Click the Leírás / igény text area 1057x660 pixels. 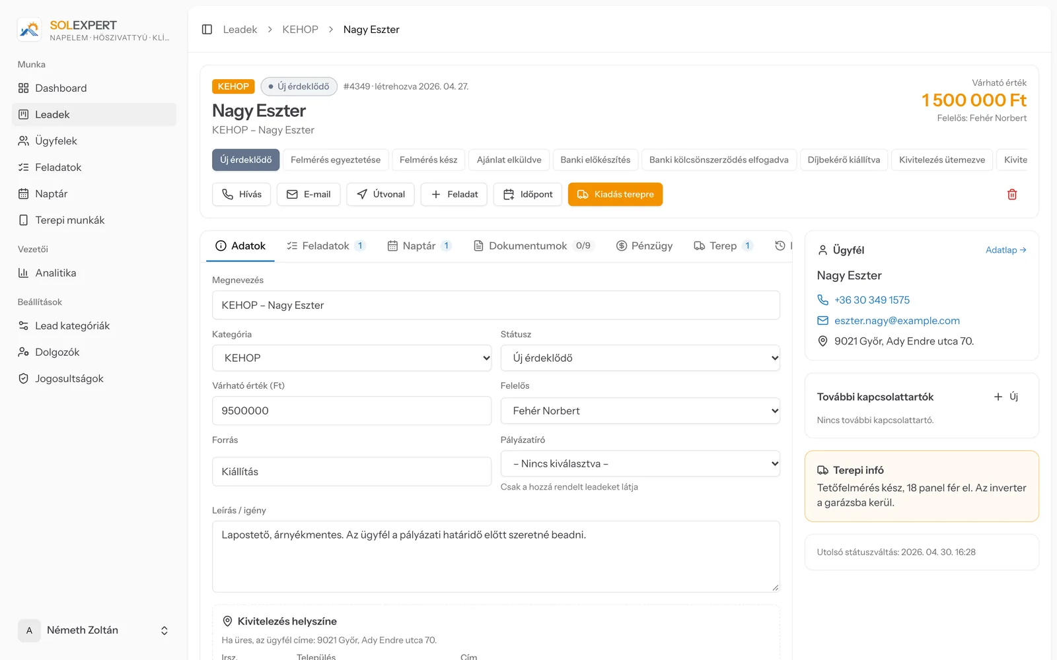click(x=495, y=556)
